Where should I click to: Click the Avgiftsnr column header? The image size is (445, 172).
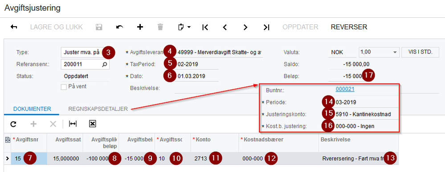29,143
